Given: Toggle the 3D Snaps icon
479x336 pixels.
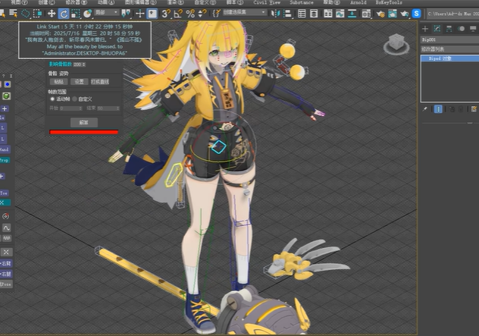Looking at the screenshot, I should [166, 14].
